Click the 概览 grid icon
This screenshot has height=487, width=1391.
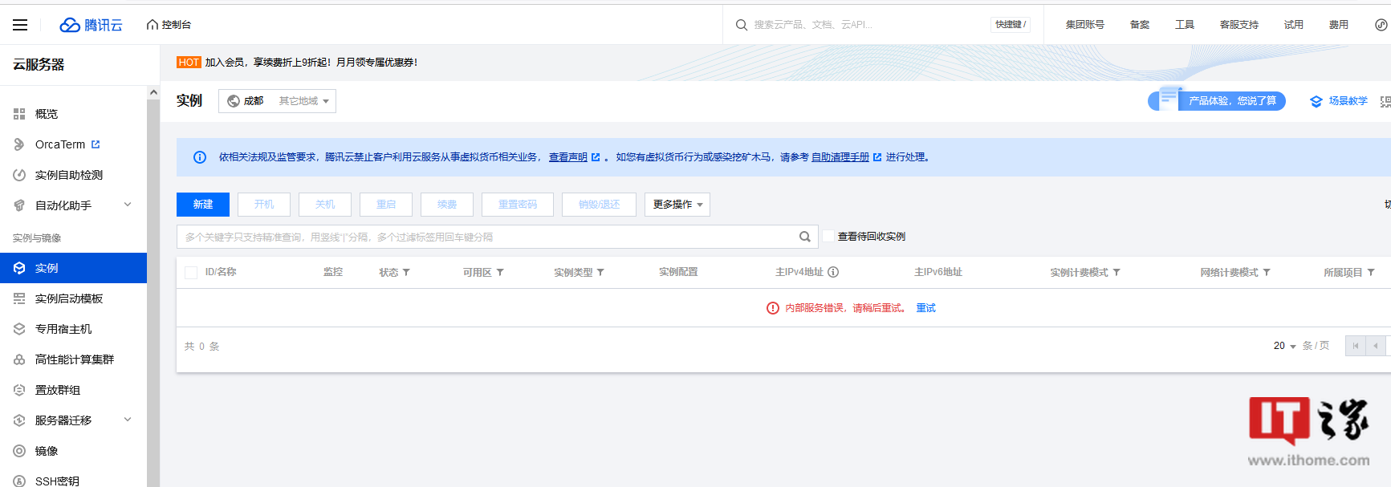coord(19,114)
